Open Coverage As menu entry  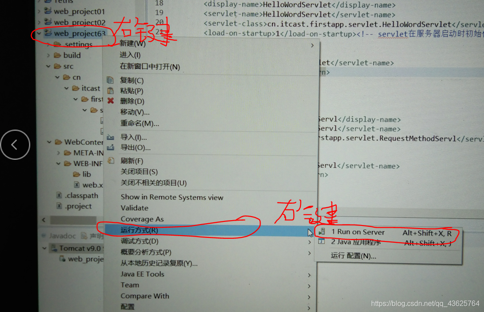pos(212,219)
